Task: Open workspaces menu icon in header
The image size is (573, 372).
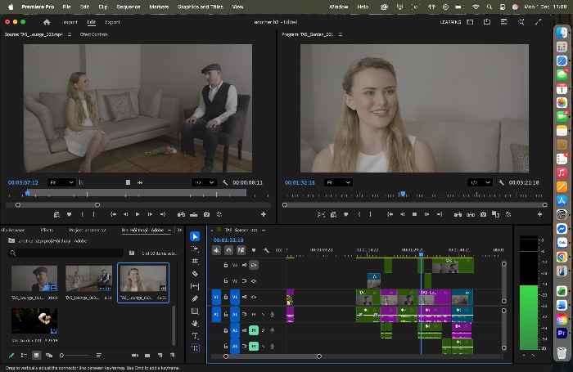Action: 470,22
